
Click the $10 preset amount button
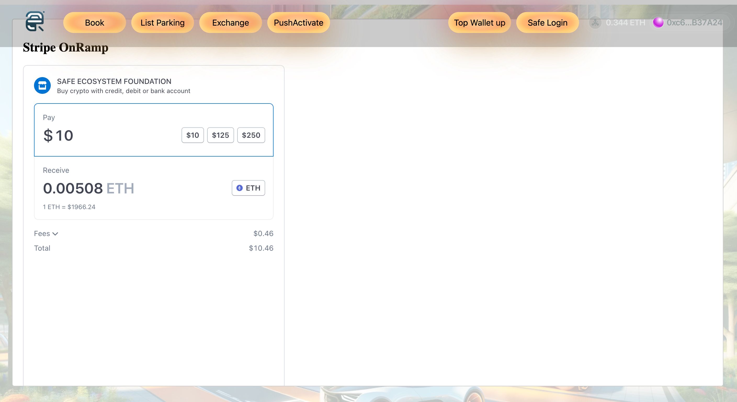pyautogui.click(x=192, y=135)
